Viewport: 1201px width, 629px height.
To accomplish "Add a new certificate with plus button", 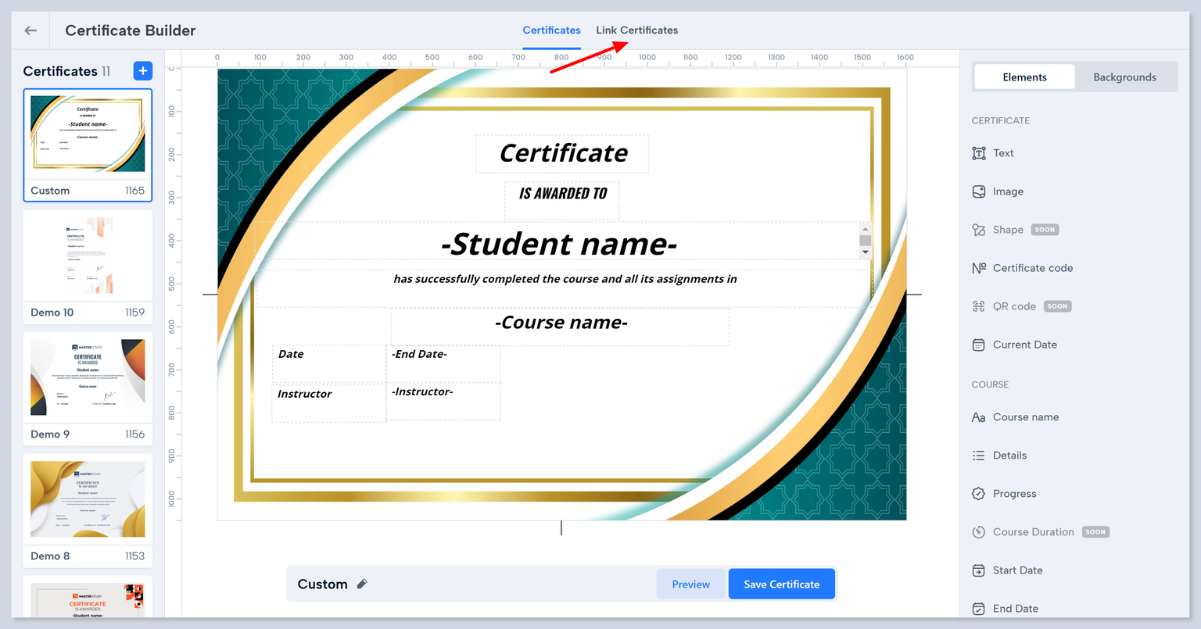I will 143,71.
